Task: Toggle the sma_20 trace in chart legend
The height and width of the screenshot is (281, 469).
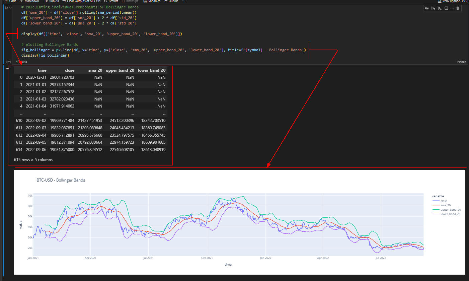Action: (441, 205)
